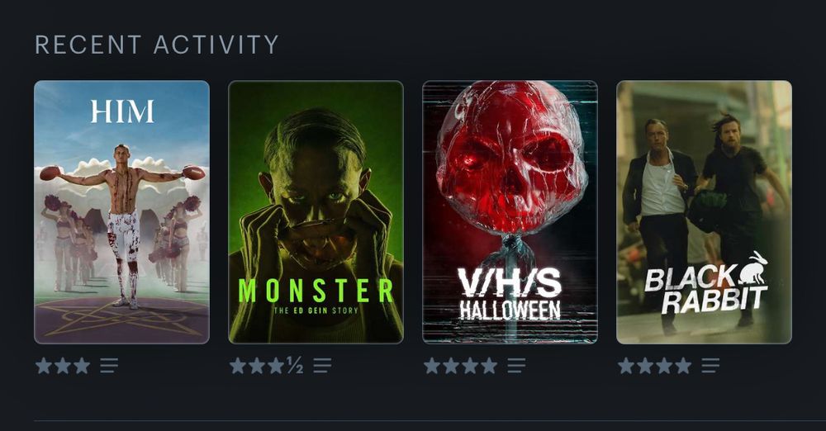Go to the Recent Activity section heading
This screenshot has height=431, width=826.
coord(156,45)
